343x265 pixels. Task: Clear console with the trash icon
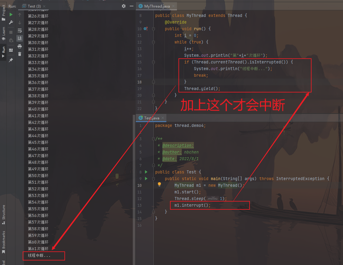pos(20,54)
